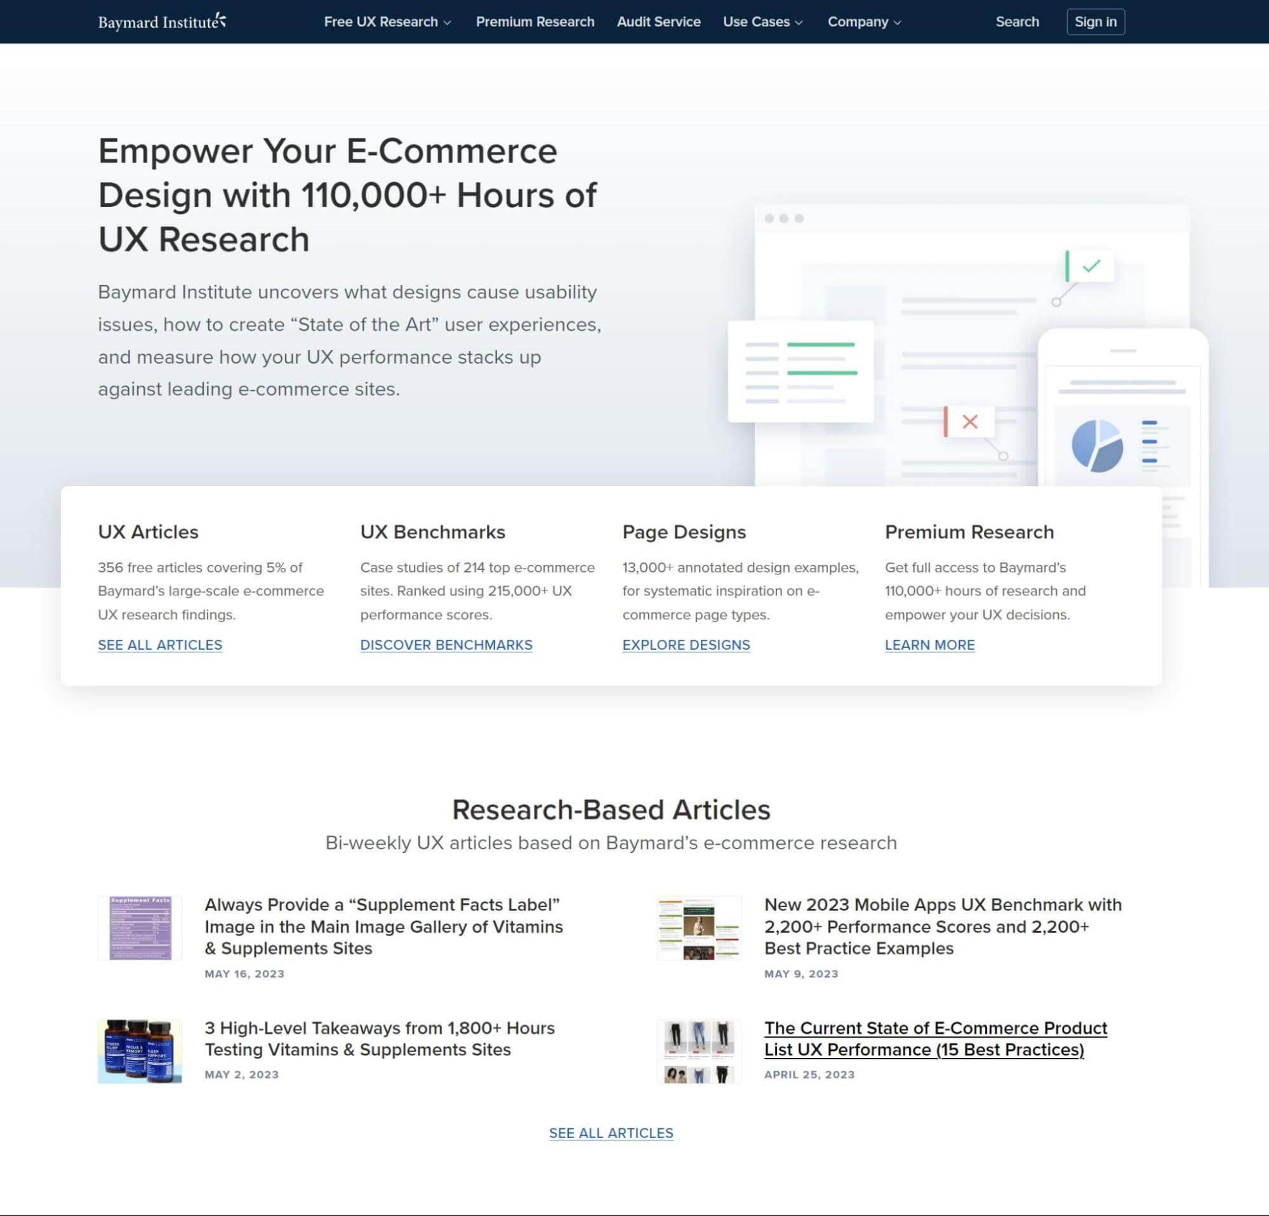Click the vitamin bottles article thumbnail
1269x1216 pixels.
pyautogui.click(x=140, y=1051)
